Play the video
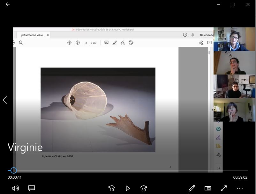This screenshot has height=194, width=256. click(128, 188)
